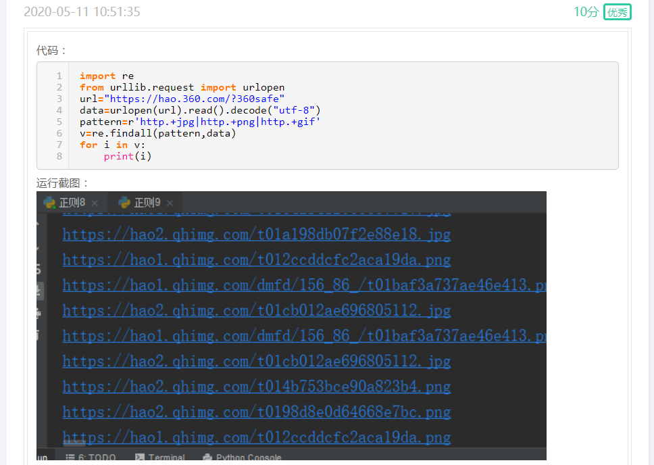Click the print(i) code line
654x465 pixels.
tap(128, 157)
